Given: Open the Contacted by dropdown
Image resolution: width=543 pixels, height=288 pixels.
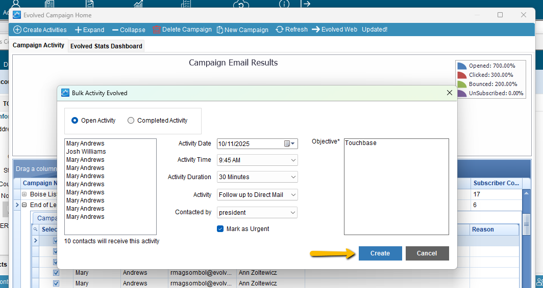Looking at the screenshot, I should point(293,213).
